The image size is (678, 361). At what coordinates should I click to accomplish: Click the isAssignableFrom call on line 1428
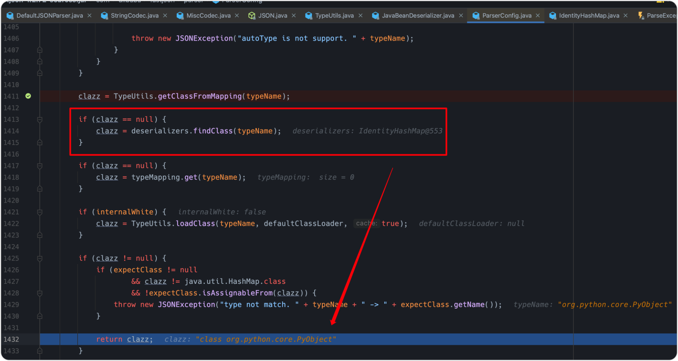click(x=240, y=293)
